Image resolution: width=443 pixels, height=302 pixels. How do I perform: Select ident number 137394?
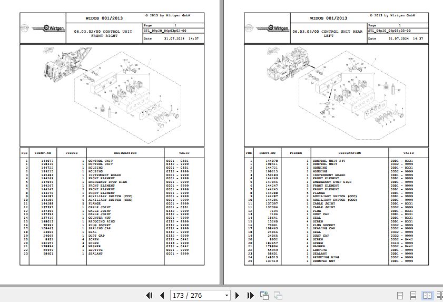point(47,214)
